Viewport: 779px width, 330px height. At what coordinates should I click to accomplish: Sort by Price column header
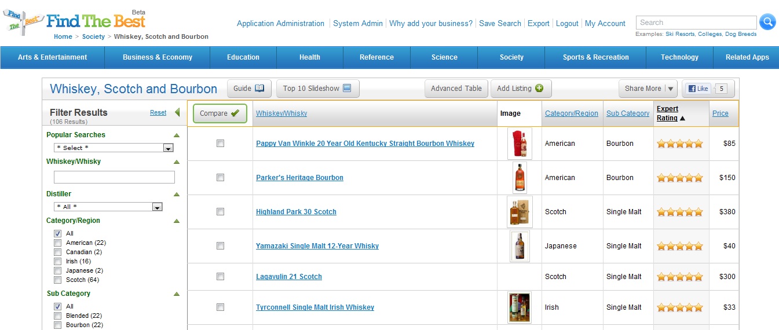721,113
